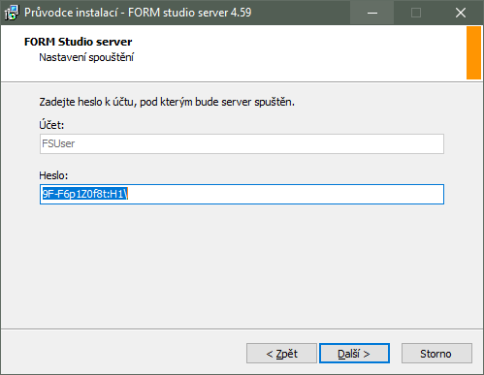Image resolution: width=484 pixels, height=375 pixels.
Task: Click the highlighted password text 9F-F6p1Z0f8t:H1\
Action: [x=85, y=194]
